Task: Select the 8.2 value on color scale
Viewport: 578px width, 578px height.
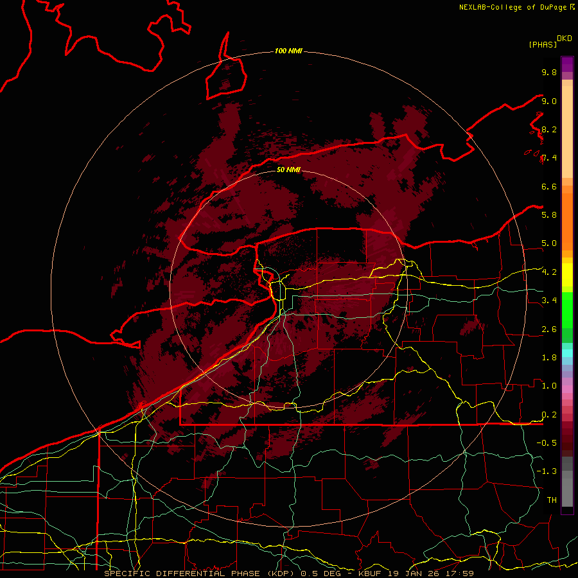Action: (549, 129)
